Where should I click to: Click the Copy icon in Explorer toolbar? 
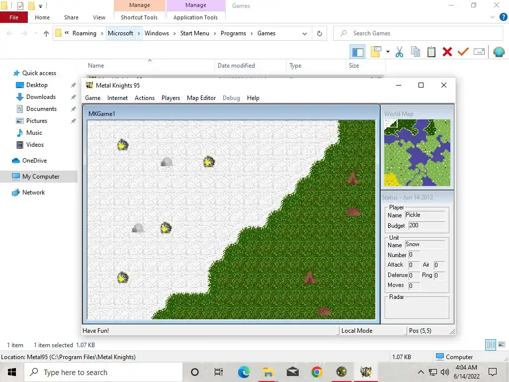click(415, 52)
